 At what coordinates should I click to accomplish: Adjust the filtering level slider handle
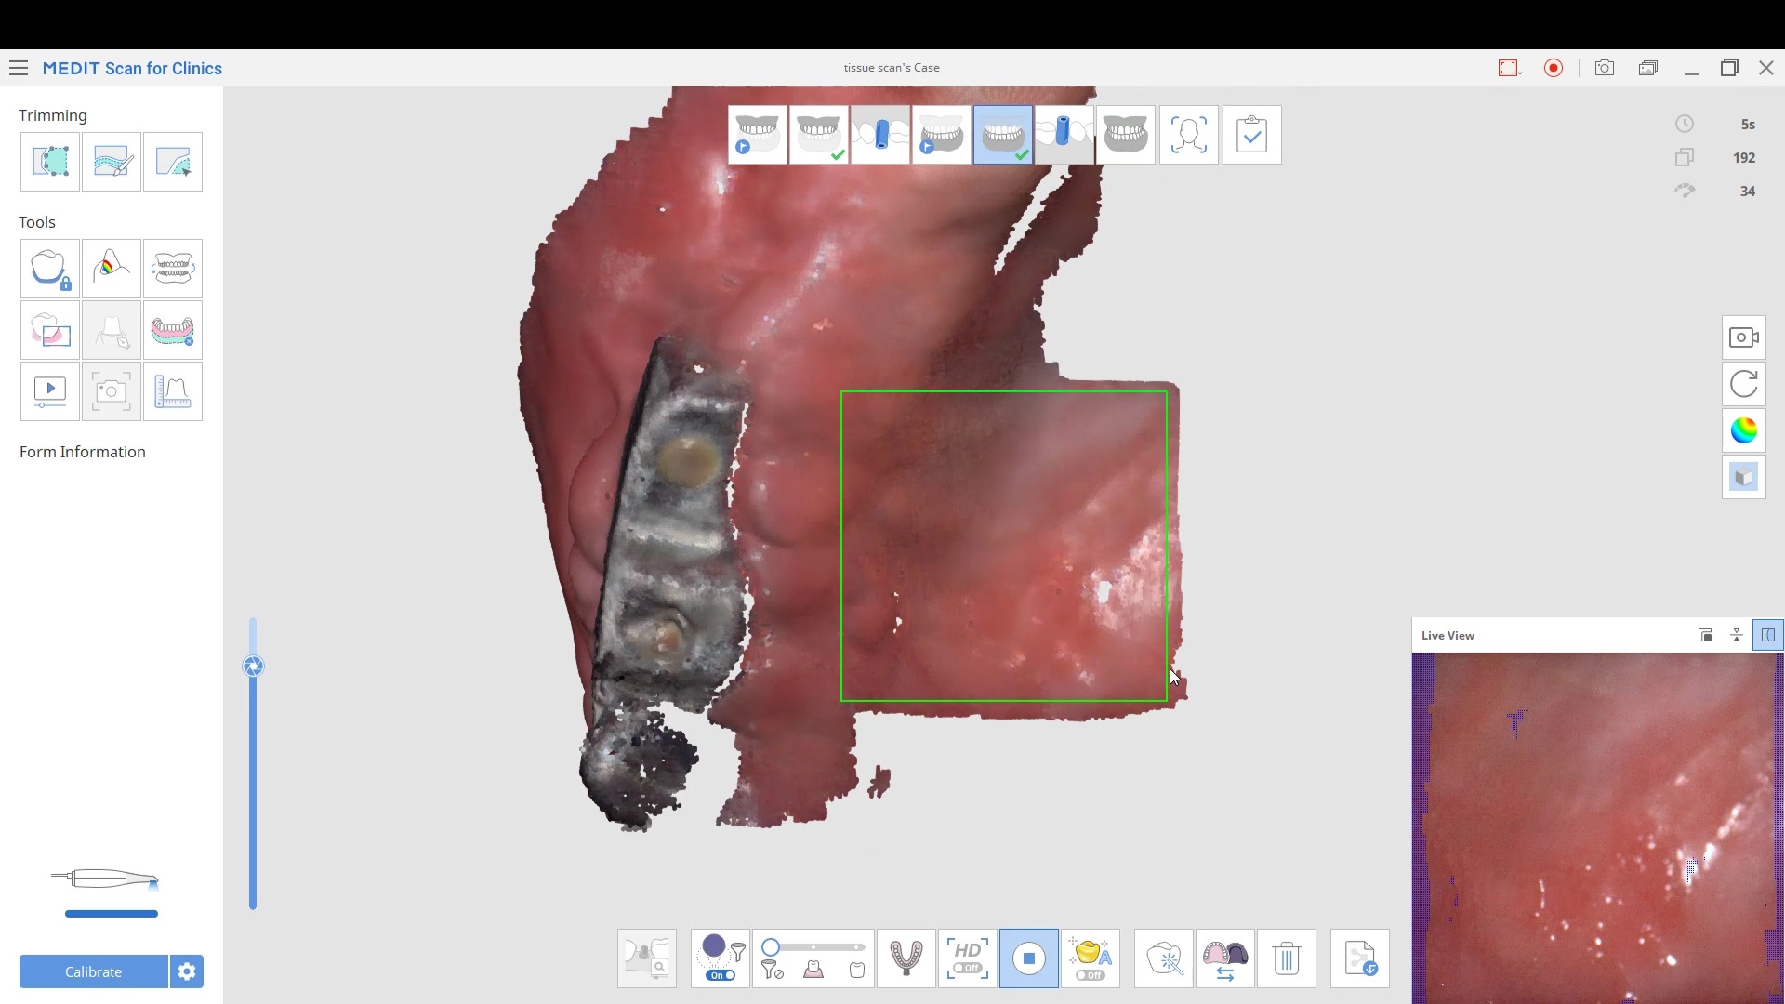771,947
